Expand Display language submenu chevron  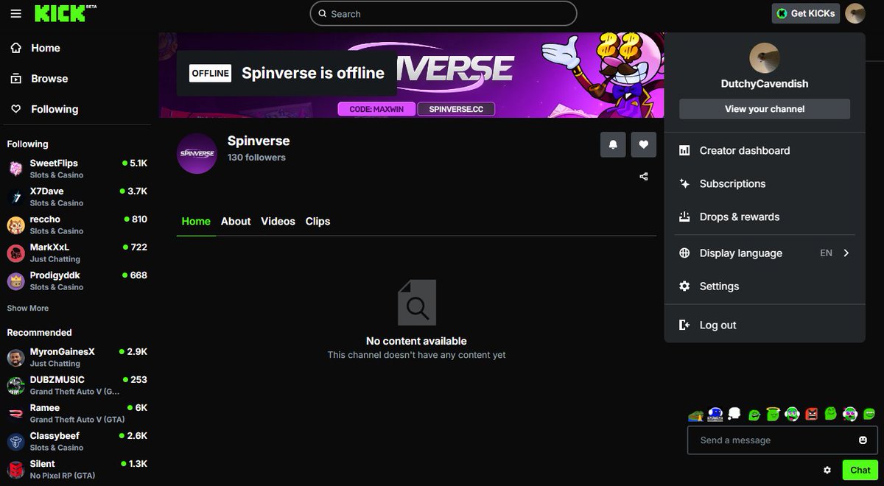point(846,253)
